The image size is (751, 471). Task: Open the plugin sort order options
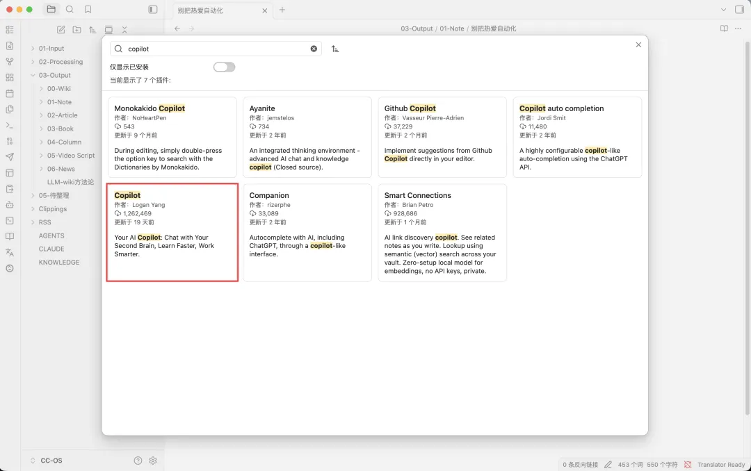click(x=335, y=49)
